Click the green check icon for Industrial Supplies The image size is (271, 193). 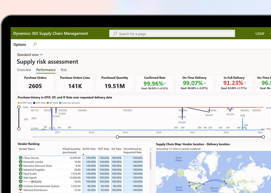click(20, 170)
